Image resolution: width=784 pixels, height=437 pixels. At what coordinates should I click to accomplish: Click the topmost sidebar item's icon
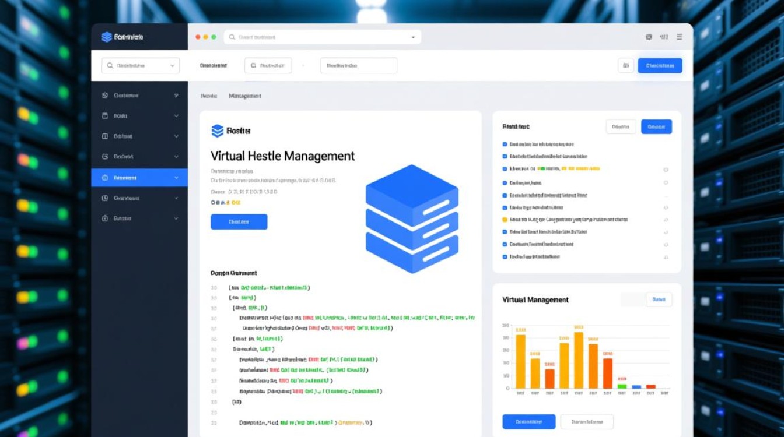[x=105, y=96]
